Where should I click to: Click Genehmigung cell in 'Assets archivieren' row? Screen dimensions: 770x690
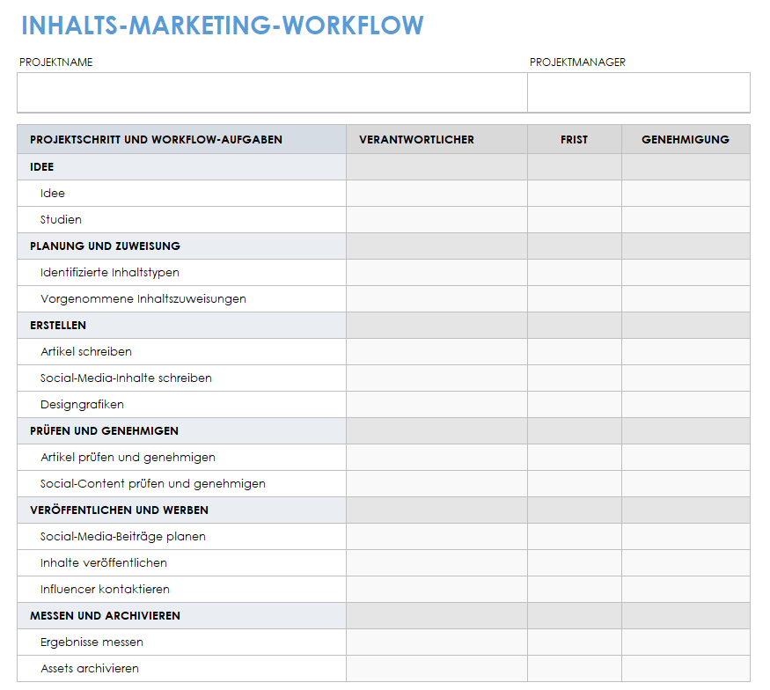coord(686,669)
